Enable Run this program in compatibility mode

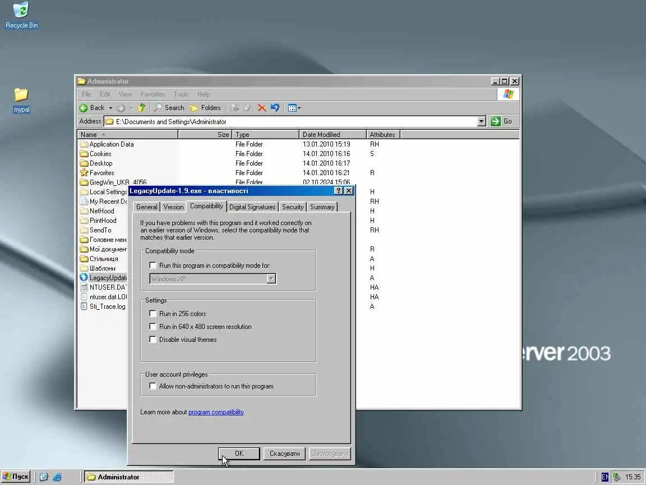[153, 265]
